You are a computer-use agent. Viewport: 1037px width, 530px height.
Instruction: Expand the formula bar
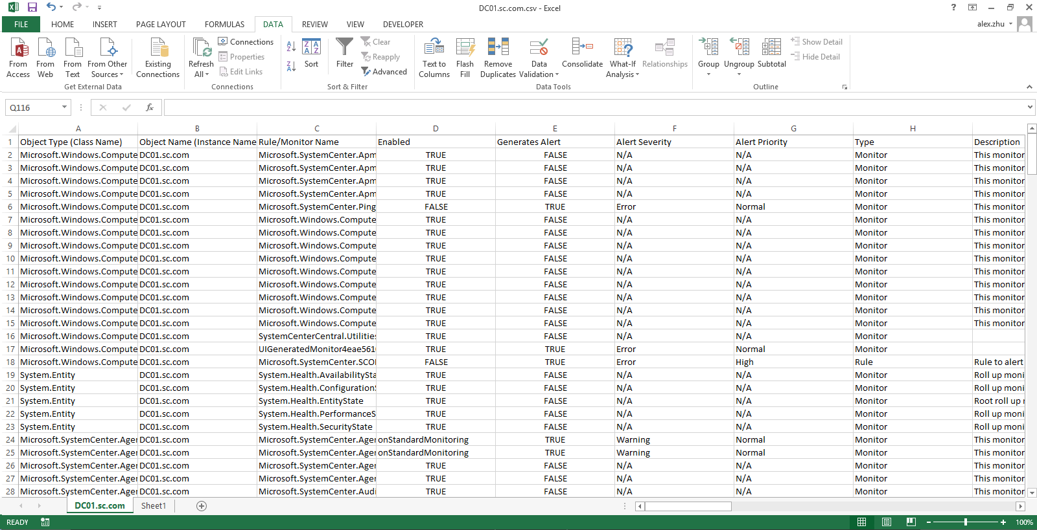[1030, 107]
